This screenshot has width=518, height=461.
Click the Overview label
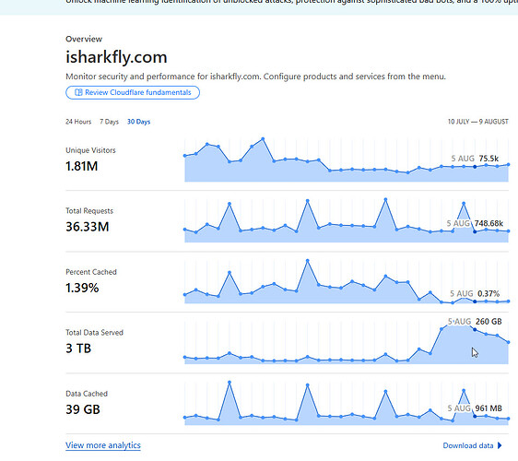click(84, 39)
